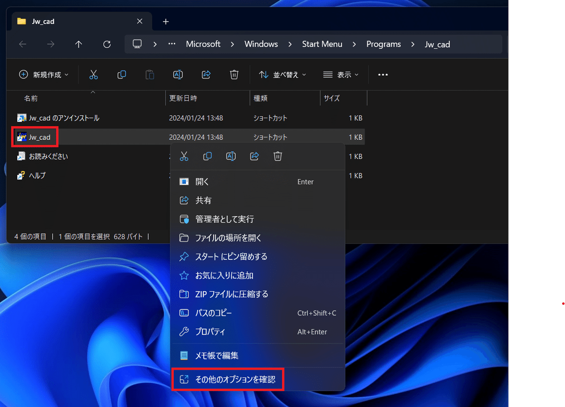565x407 pixels.
Task: Click the Delete trash icon in the context menu
Action: (278, 156)
